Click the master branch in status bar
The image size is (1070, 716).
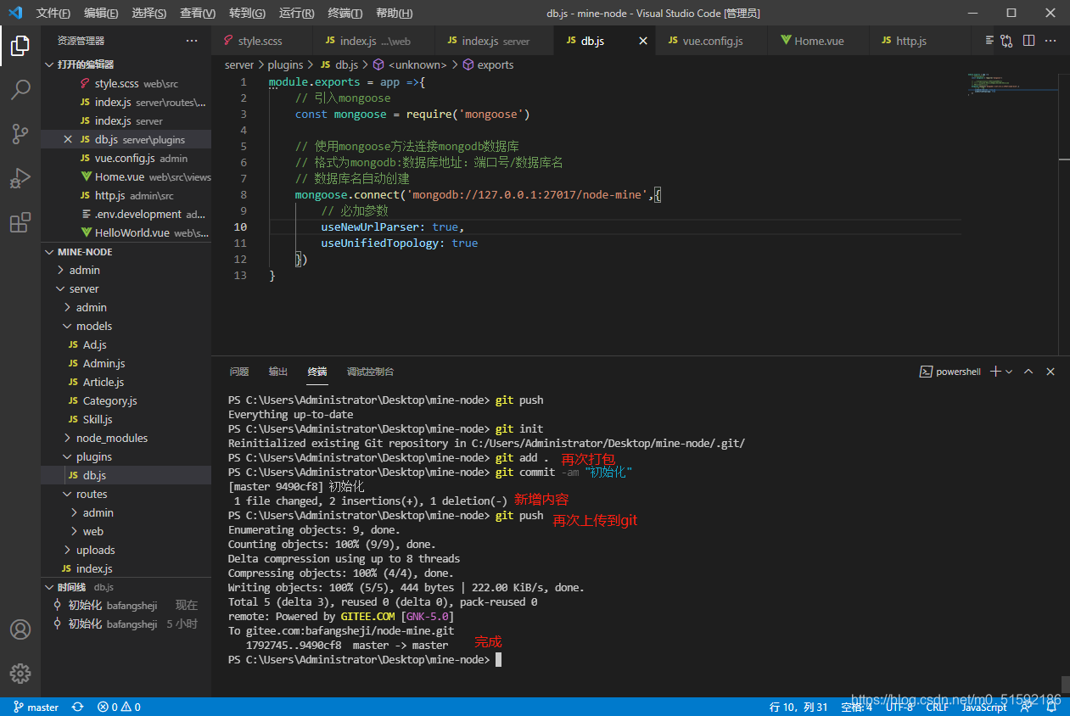click(x=36, y=707)
